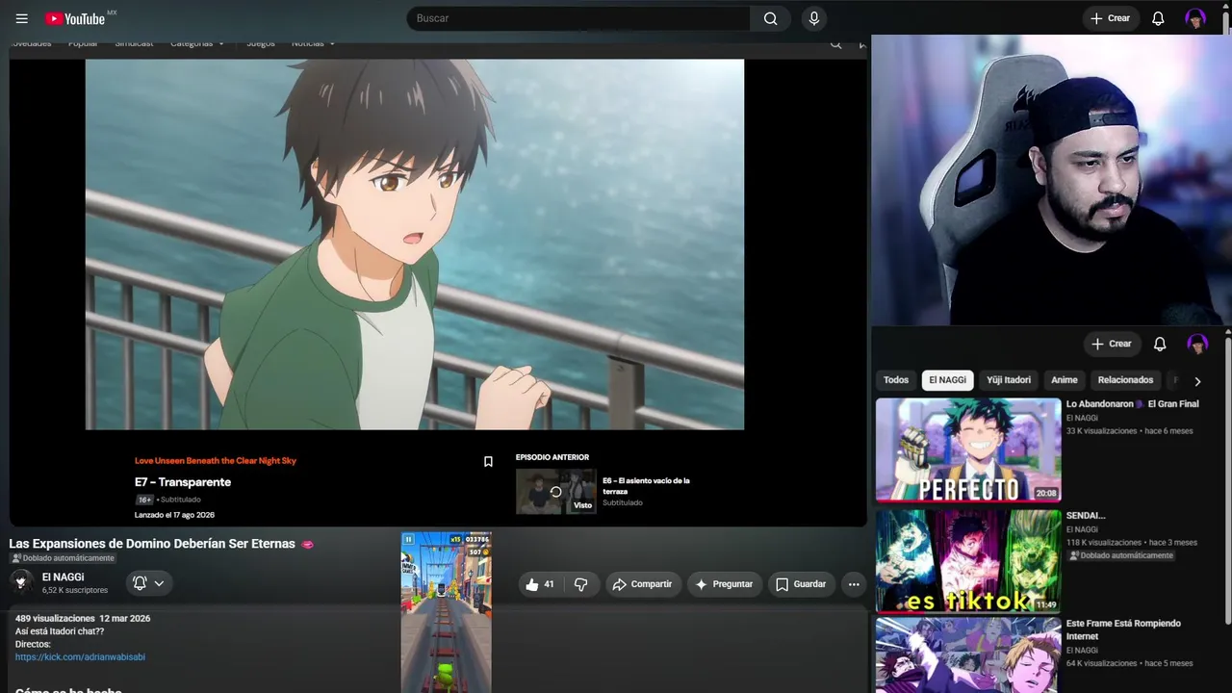This screenshot has height=693, width=1232.
Task: Click El NAGGi channel under Lo Abandonaron
Action: click(x=1082, y=418)
